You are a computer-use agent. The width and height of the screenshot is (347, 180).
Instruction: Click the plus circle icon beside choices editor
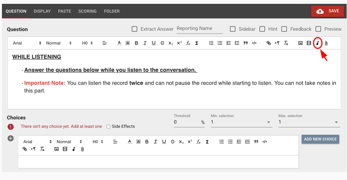(11, 139)
